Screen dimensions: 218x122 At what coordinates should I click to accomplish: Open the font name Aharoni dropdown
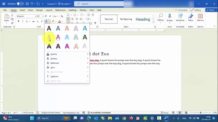click(35, 16)
